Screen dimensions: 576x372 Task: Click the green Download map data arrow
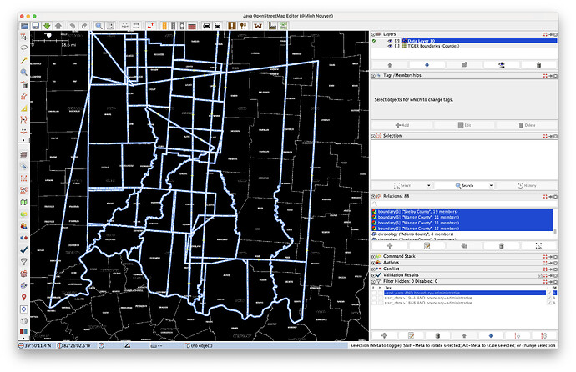click(48, 26)
